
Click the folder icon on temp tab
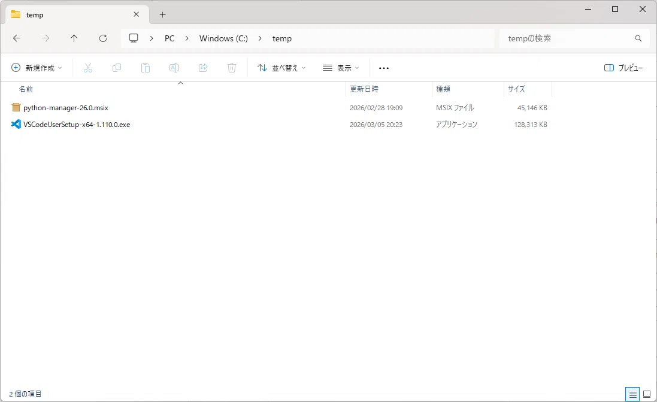pyautogui.click(x=16, y=14)
